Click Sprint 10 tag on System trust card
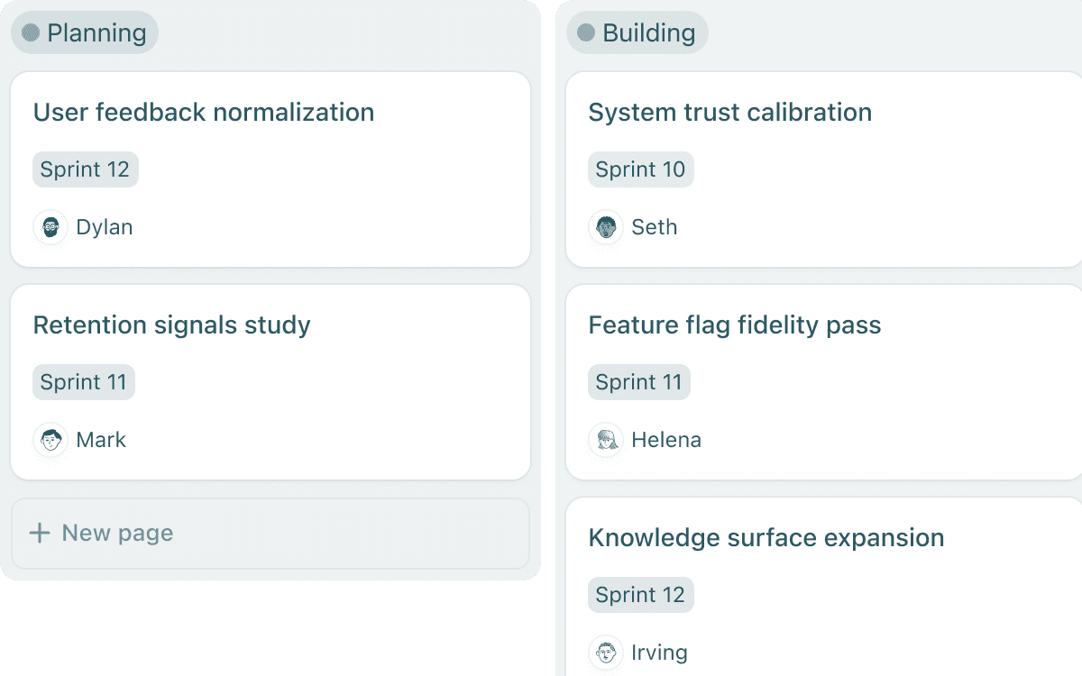 [x=640, y=169]
